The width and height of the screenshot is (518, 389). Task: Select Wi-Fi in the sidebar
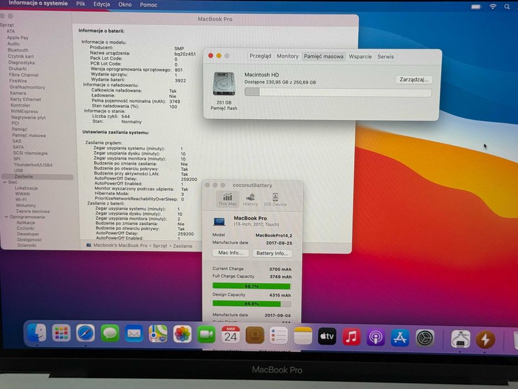pyautogui.click(x=21, y=200)
